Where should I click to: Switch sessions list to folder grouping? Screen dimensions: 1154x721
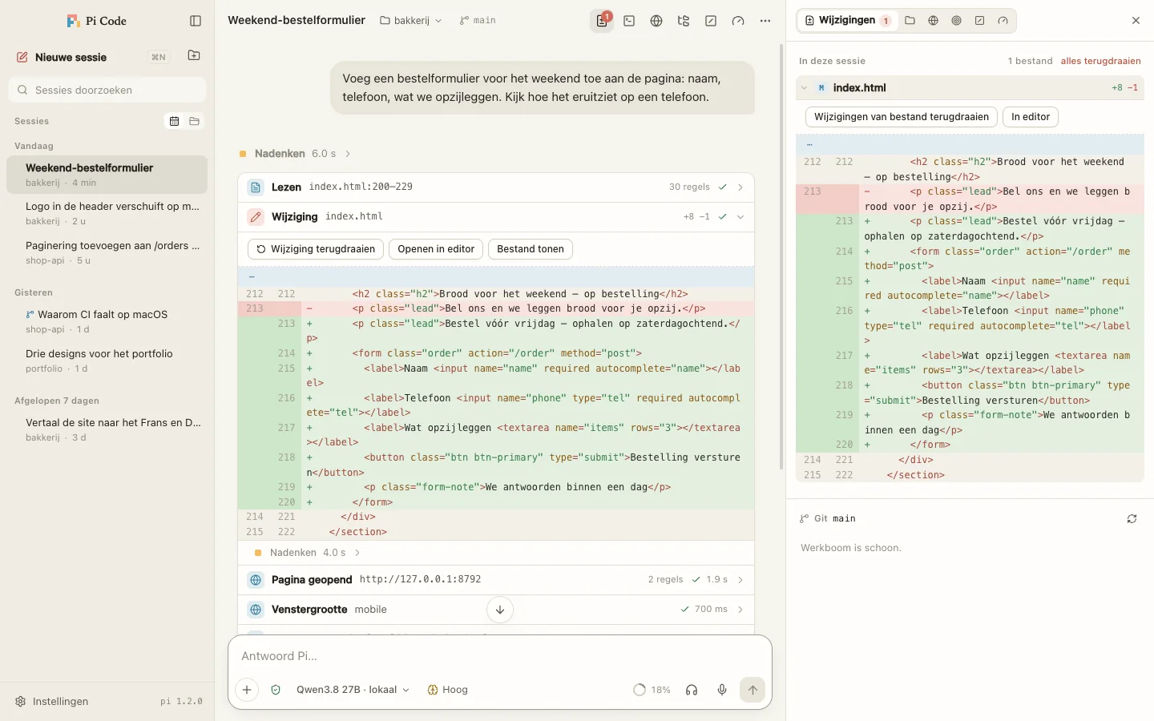(x=194, y=121)
